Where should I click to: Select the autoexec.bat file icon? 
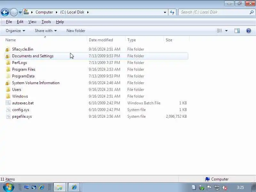[x=8, y=103]
